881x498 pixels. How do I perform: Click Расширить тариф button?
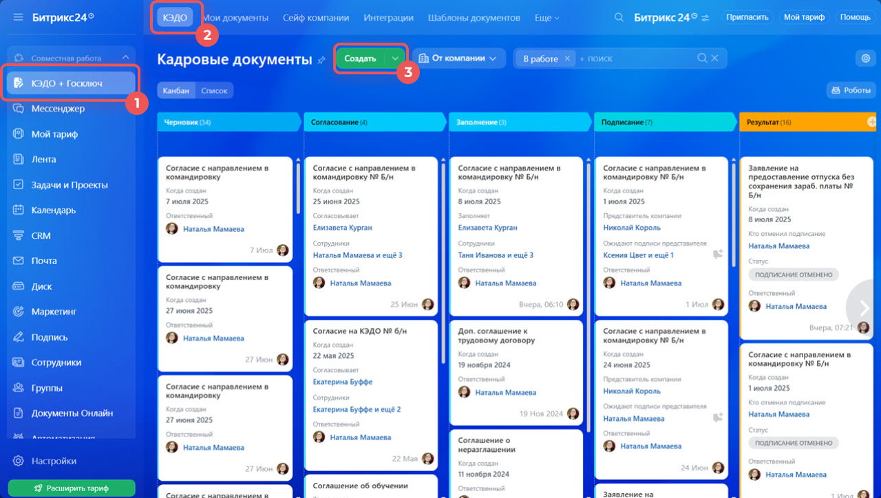pyautogui.click(x=72, y=488)
